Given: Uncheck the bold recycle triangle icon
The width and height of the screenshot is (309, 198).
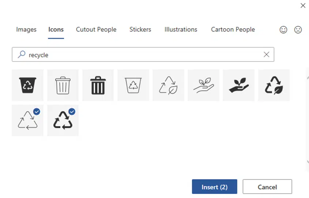Looking at the screenshot, I should click(x=63, y=120).
